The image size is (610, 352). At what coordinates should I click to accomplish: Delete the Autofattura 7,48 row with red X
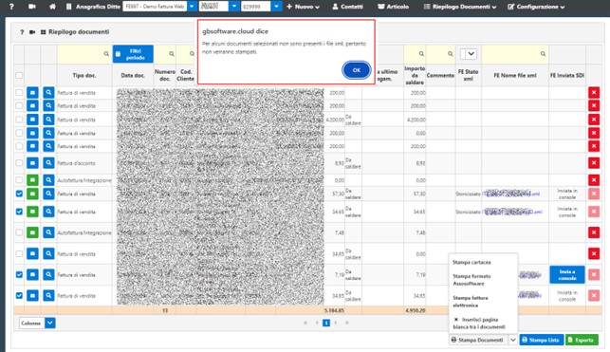click(594, 232)
